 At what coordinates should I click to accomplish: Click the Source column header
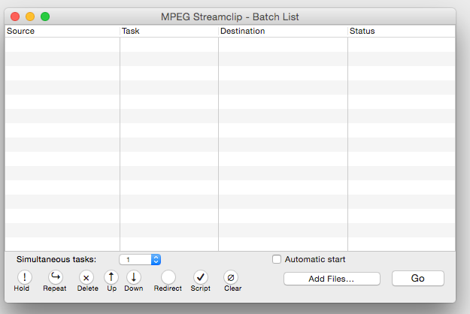[x=62, y=31]
